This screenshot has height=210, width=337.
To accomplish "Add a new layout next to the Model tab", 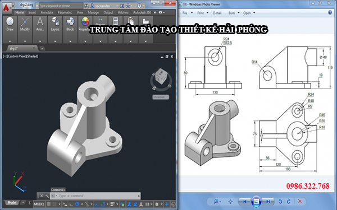I will [23, 202].
